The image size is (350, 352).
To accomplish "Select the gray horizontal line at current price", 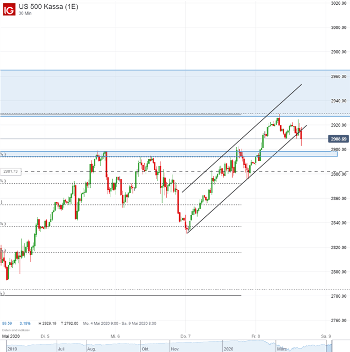I will (x=164, y=139).
